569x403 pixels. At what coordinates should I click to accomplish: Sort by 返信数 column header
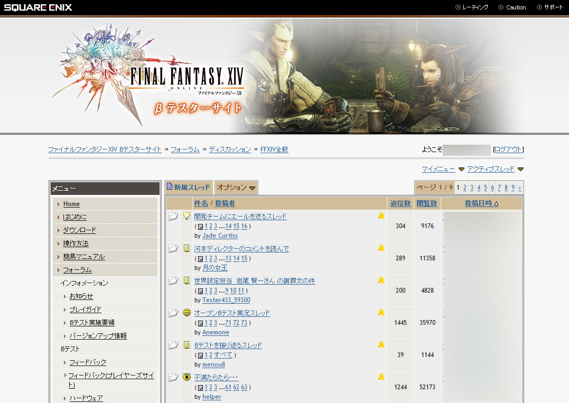[x=400, y=203]
